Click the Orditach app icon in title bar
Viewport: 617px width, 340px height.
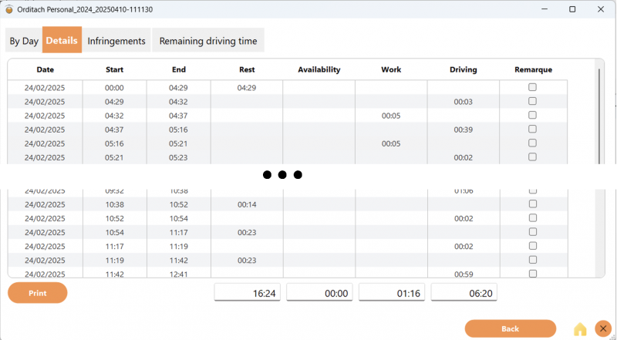click(x=9, y=9)
